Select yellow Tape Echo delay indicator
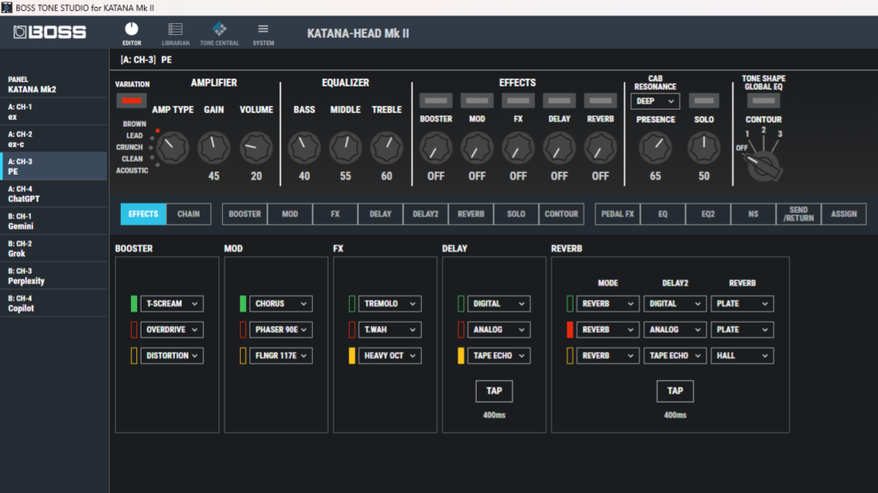The height and width of the screenshot is (493, 878). coord(460,355)
